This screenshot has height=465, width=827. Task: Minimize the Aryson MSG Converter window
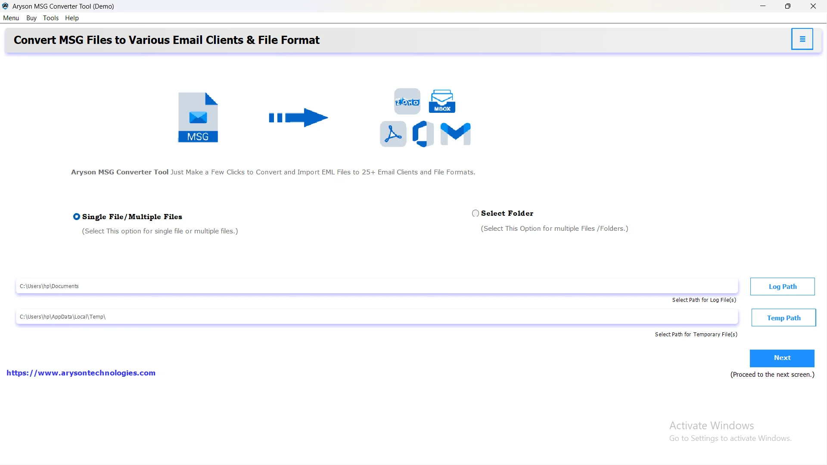click(x=763, y=6)
